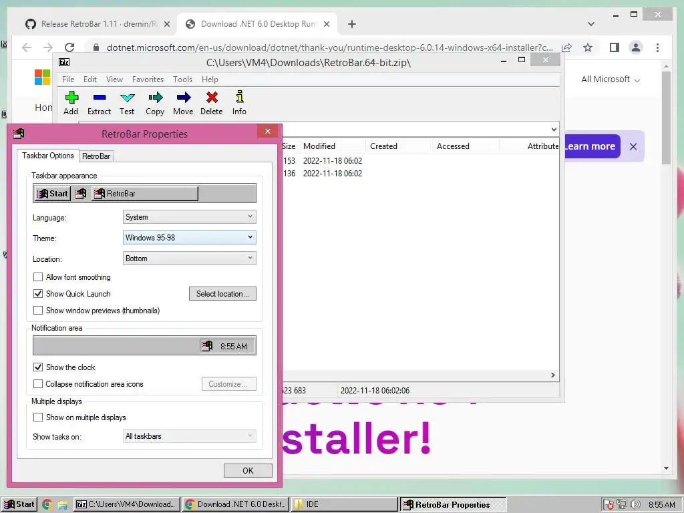Image resolution: width=684 pixels, height=513 pixels.
Task: Click the 7z logo in 7-Zip title bar
Action: 64,62
